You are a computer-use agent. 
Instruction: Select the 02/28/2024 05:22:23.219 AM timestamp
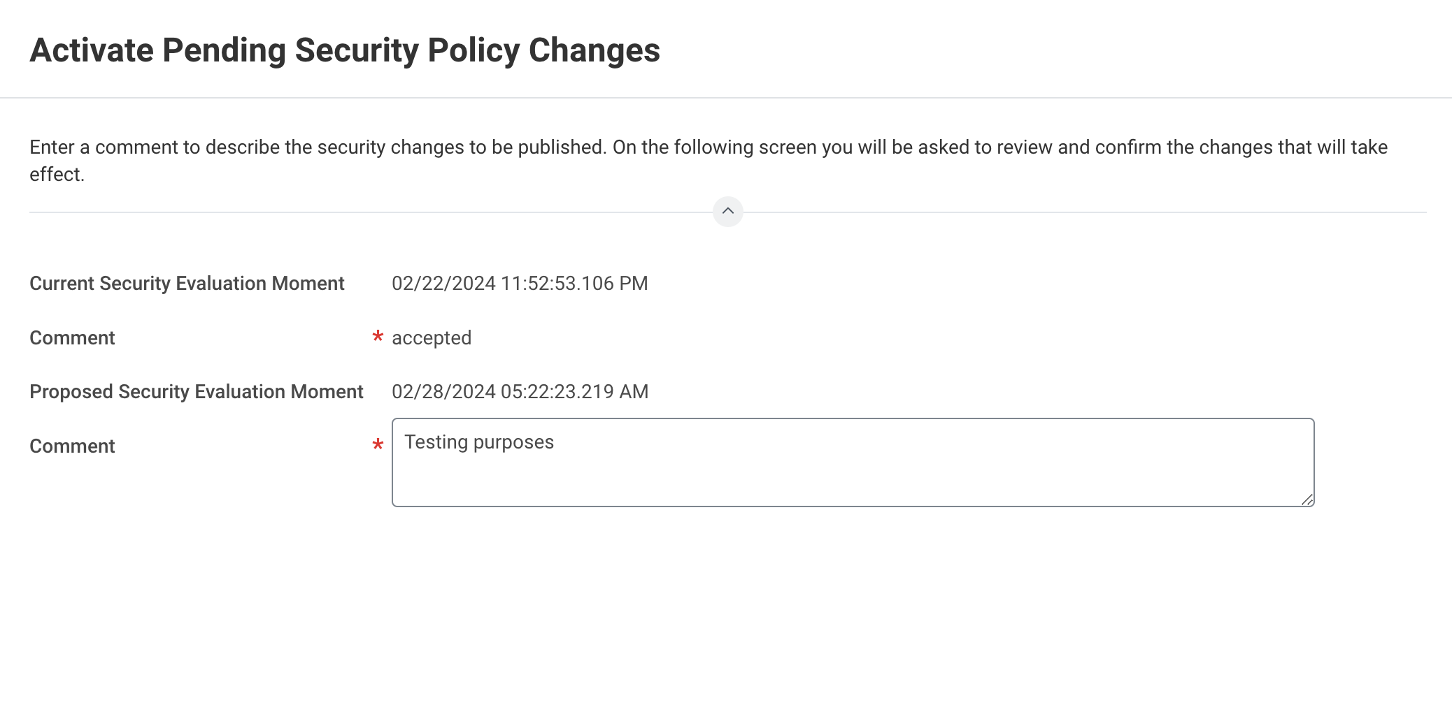click(x=520, y=392)
